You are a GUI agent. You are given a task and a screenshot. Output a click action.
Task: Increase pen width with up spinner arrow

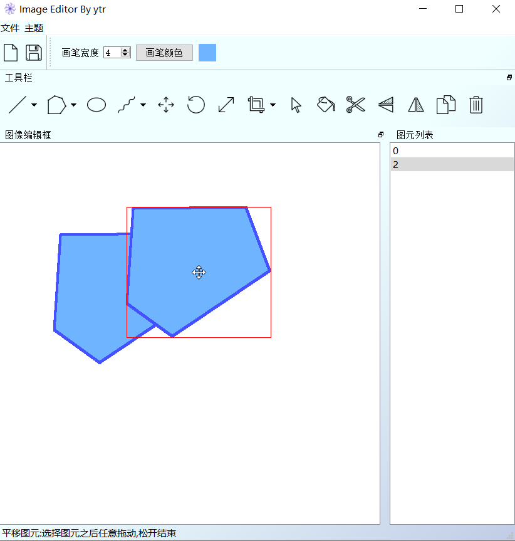point(125,50)
